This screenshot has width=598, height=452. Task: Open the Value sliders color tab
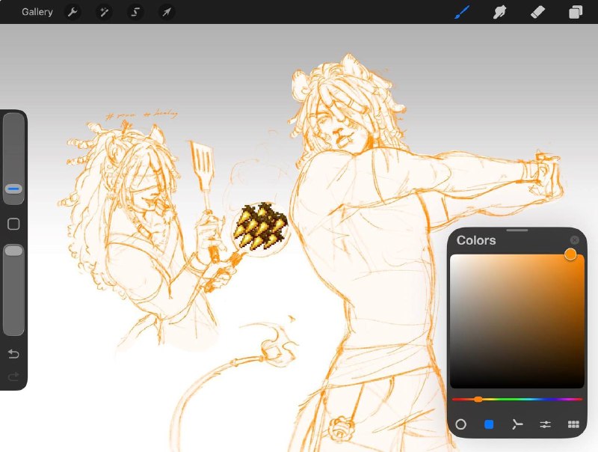click(x=546, y=424)
